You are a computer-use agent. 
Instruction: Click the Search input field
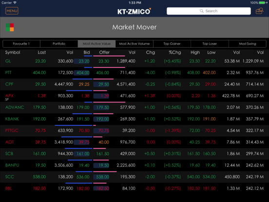pyautogui.click(x=209, y=11)
